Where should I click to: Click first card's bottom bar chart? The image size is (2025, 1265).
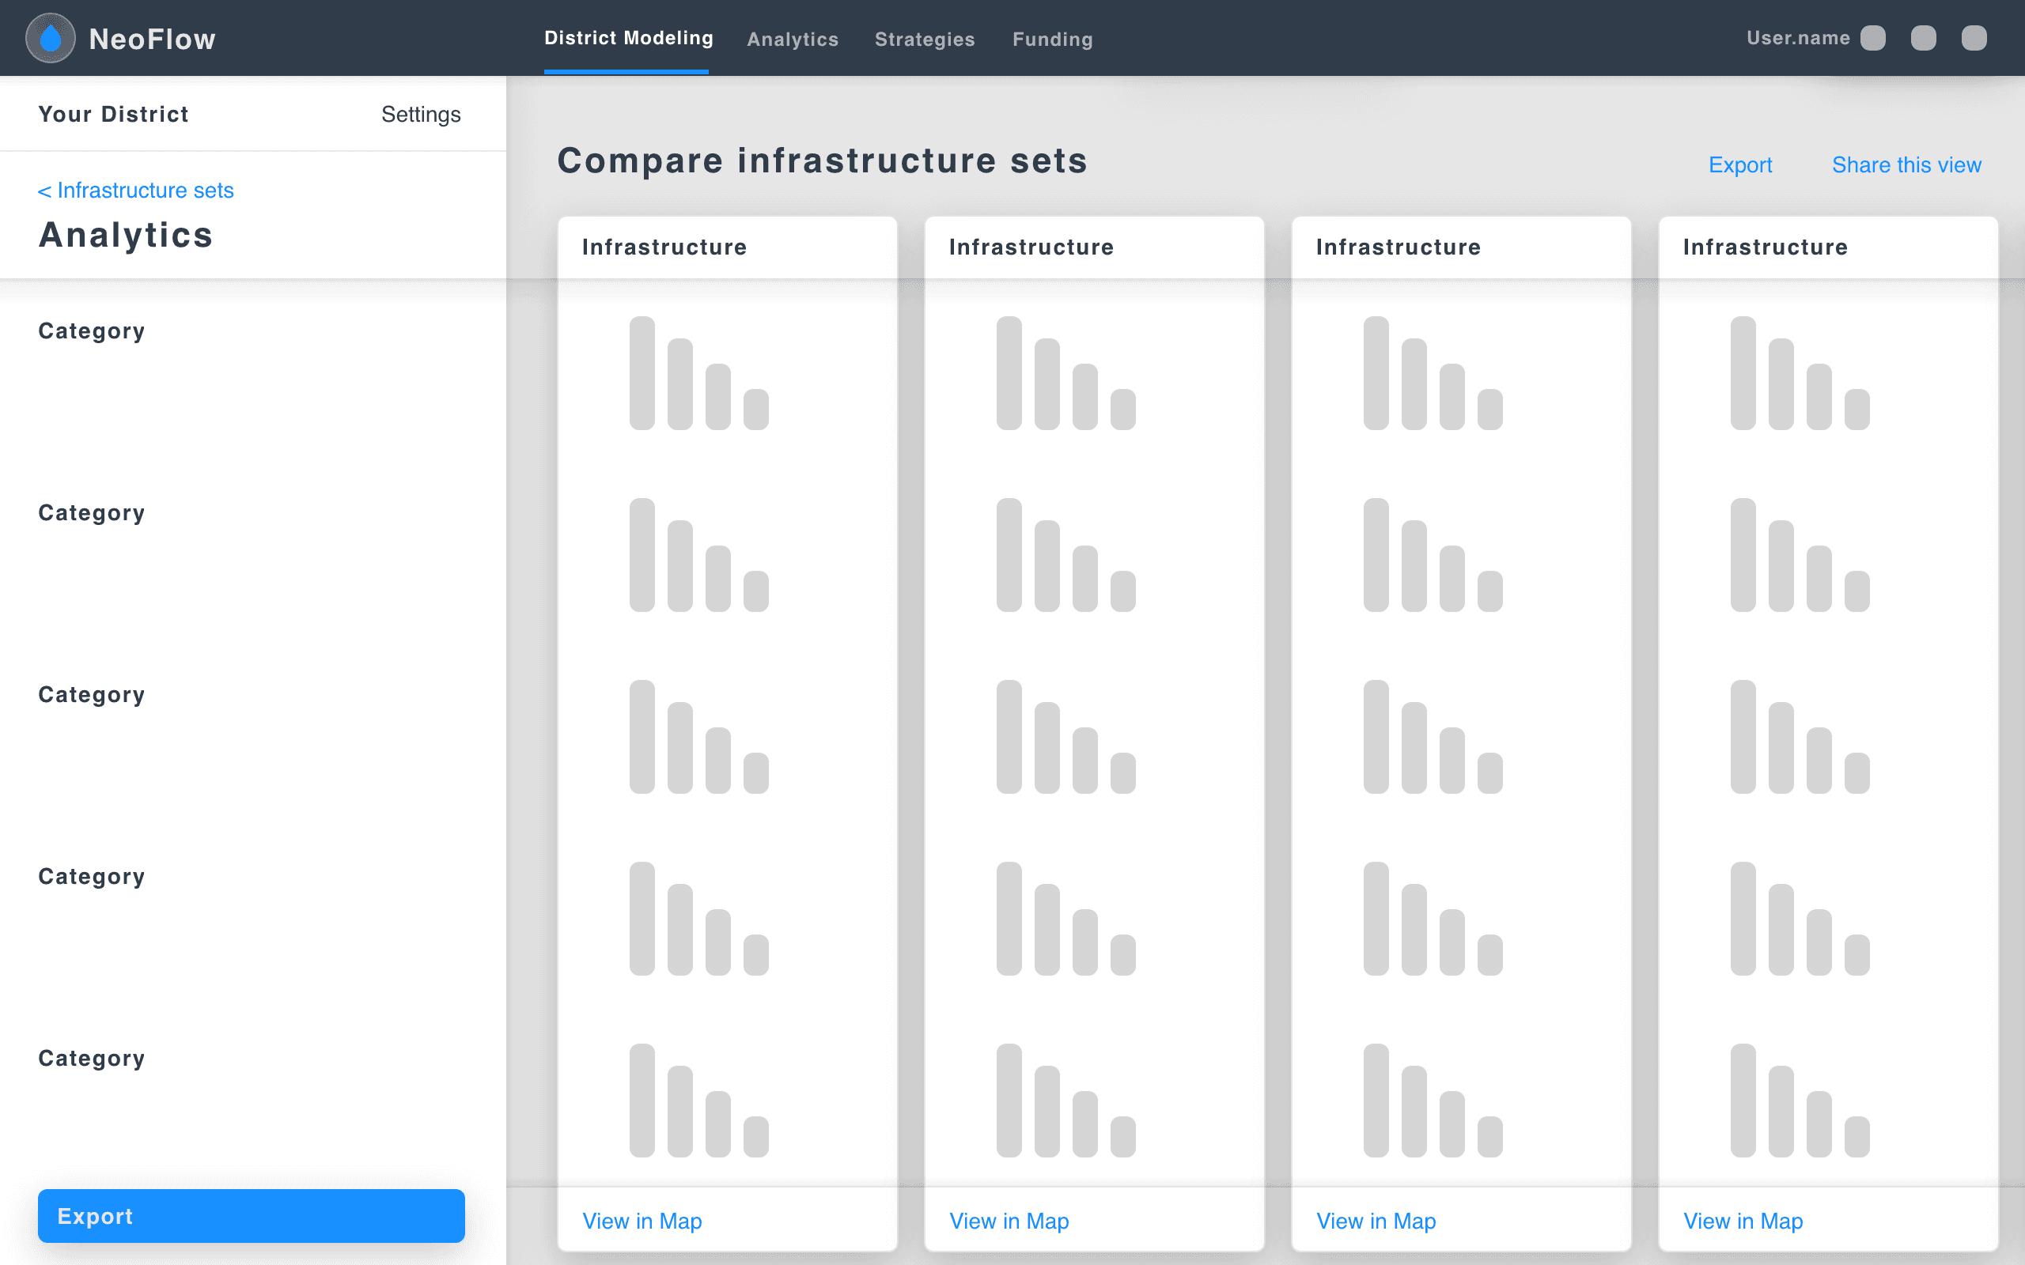point(698,1101)
